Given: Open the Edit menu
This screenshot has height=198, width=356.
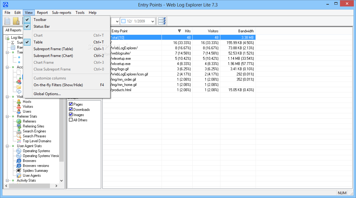Looking at the screenshot, I should (x=18, y=13).
